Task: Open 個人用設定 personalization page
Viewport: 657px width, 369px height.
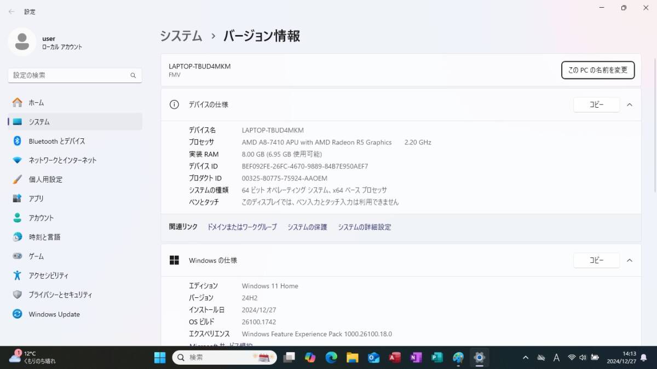Action: tap(75, 179)
